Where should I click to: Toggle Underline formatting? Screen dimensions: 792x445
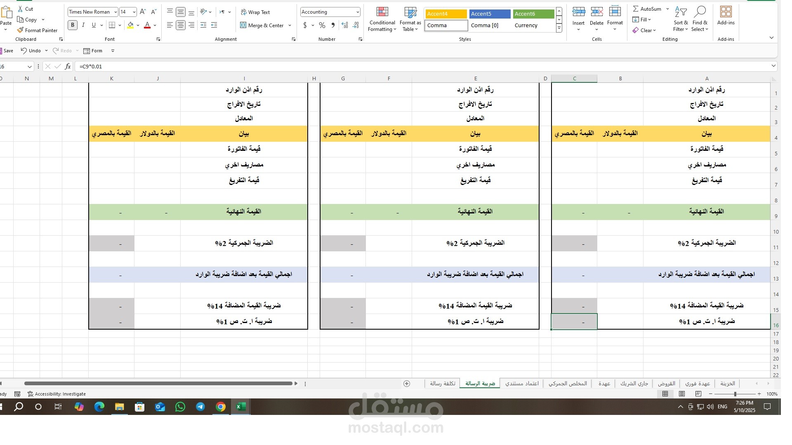[x=94, y=25]
